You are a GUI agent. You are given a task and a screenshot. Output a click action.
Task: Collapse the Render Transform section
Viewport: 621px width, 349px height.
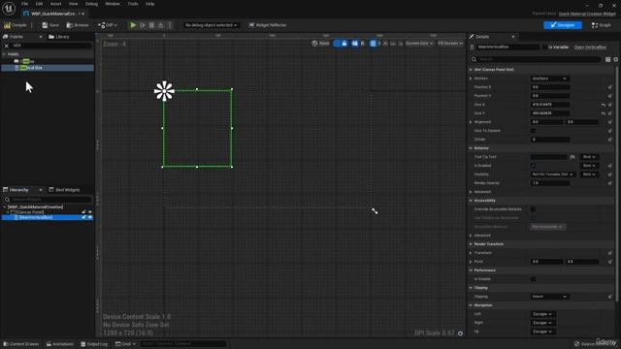[x=471, y=244]
